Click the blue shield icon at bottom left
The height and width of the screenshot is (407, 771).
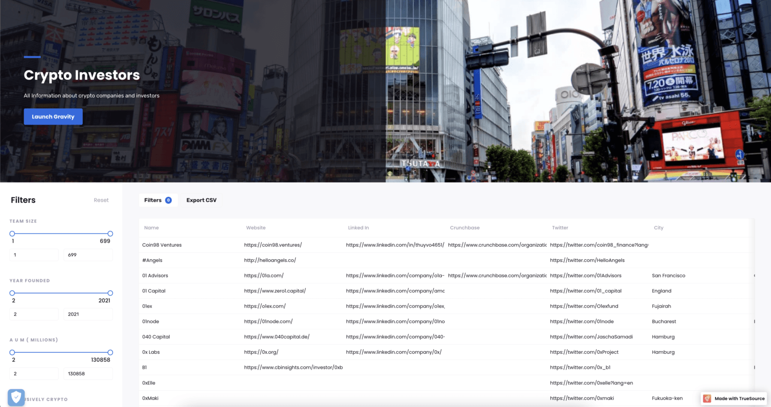coord(16,397)
